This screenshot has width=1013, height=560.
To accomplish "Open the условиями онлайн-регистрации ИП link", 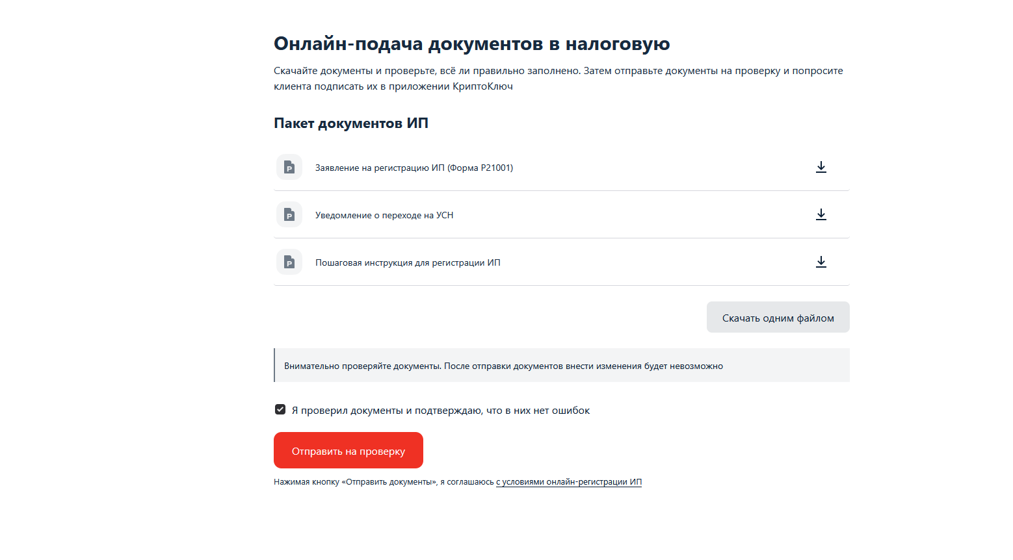I will (569, 482).
